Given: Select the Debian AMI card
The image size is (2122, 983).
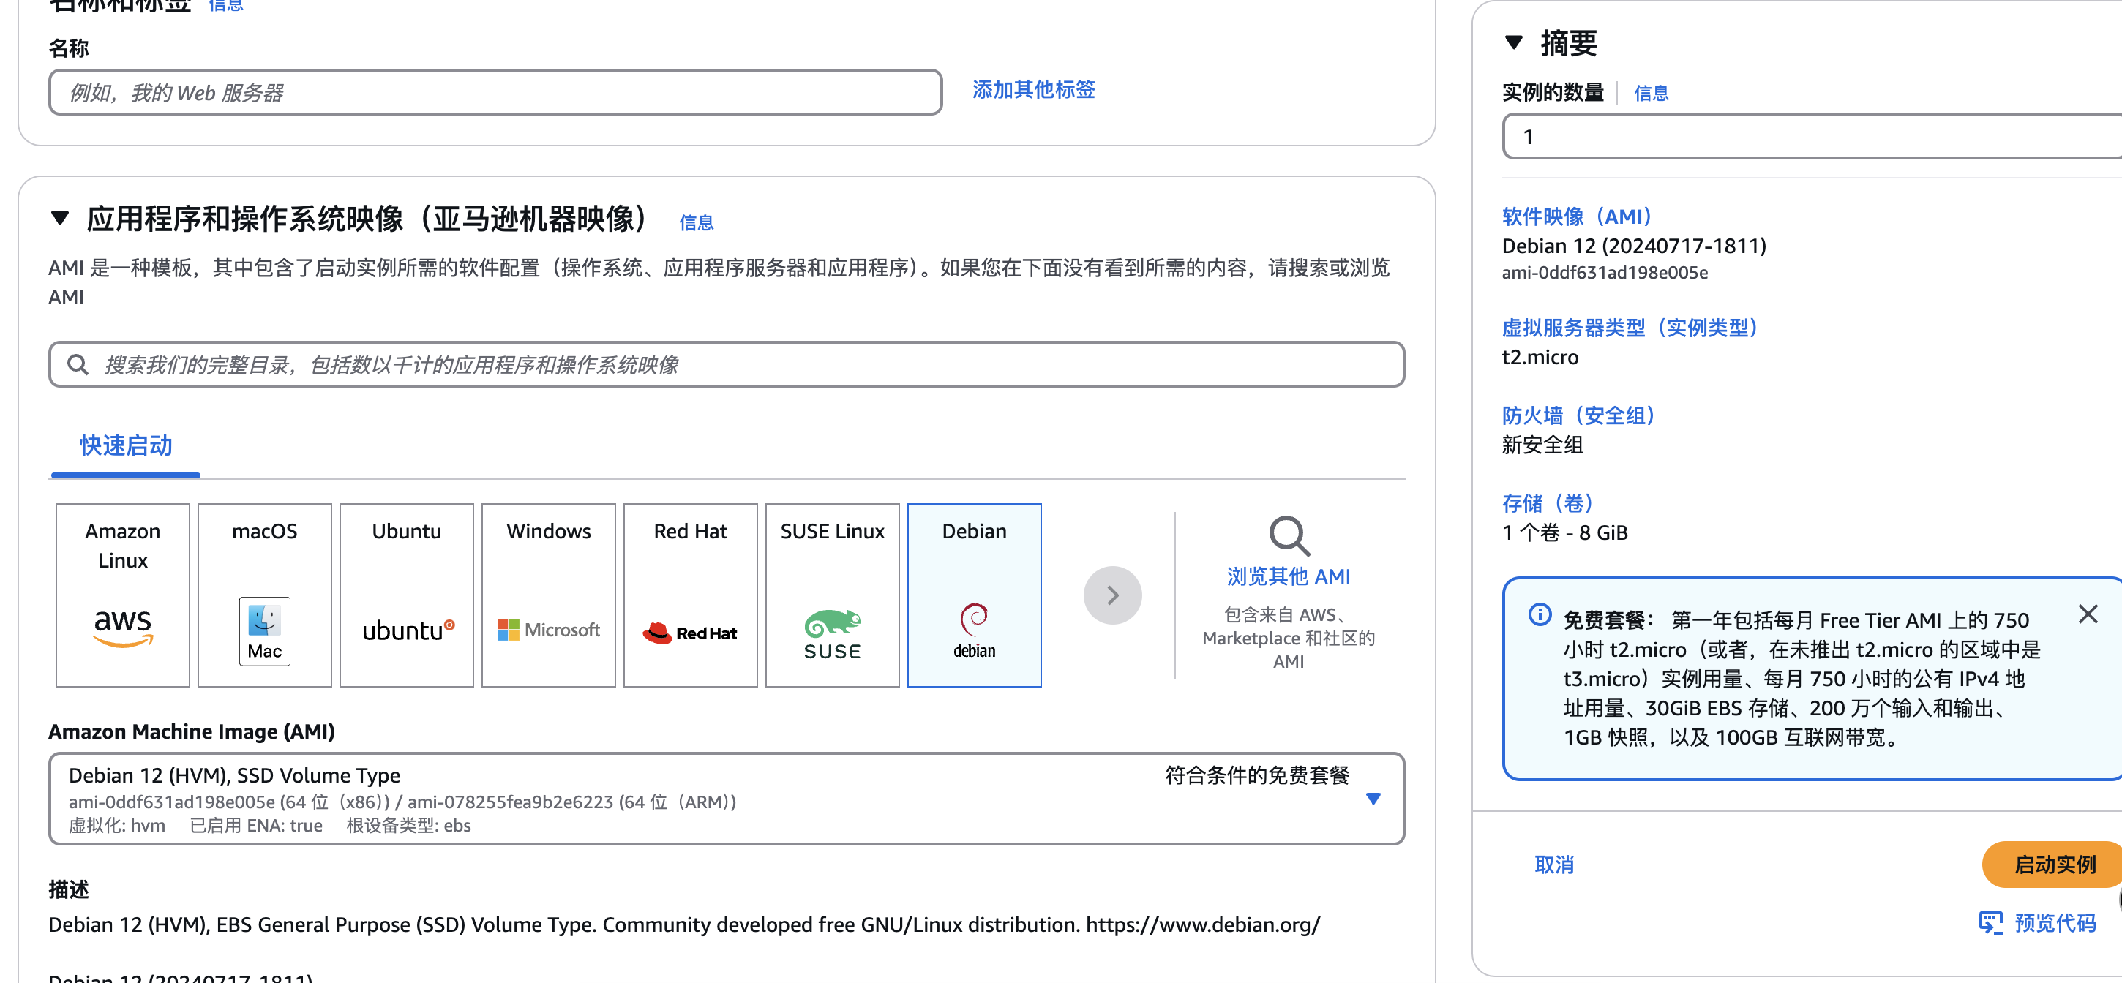Looking at the screenshot, I should pyautogui.click(x=975, y=595).
